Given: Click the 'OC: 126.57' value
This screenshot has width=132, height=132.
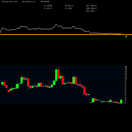Looking at the screenshot, I should [x=91, y=6].
